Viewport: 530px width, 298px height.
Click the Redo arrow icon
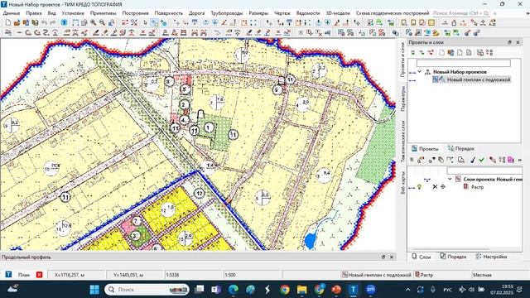[x=53, y=23]
